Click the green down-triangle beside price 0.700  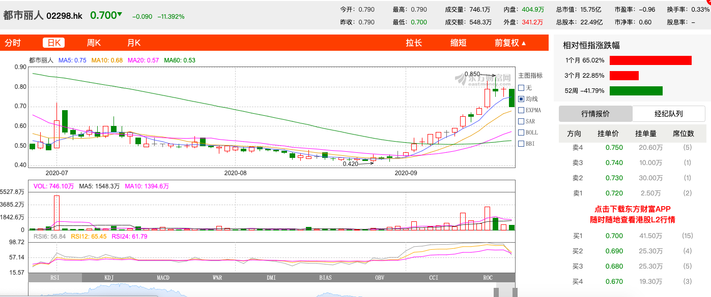tap(120, 14)
